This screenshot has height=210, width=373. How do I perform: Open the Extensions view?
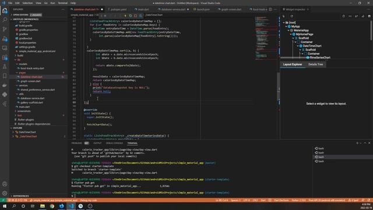pyautogui.click(x=5, y=57)
